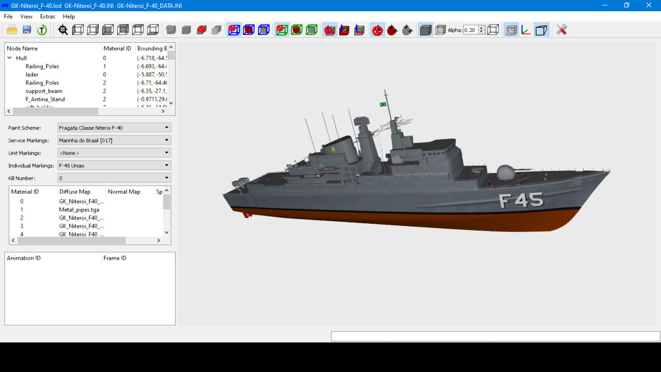Toggle the faded cube with red mark icon
661x372 pixels.
[511, 30]
